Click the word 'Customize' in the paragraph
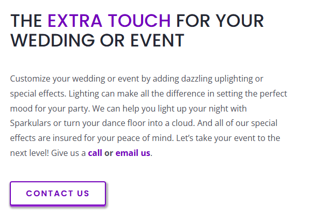This screenshot has height=220, width=310. click(30, 79)
